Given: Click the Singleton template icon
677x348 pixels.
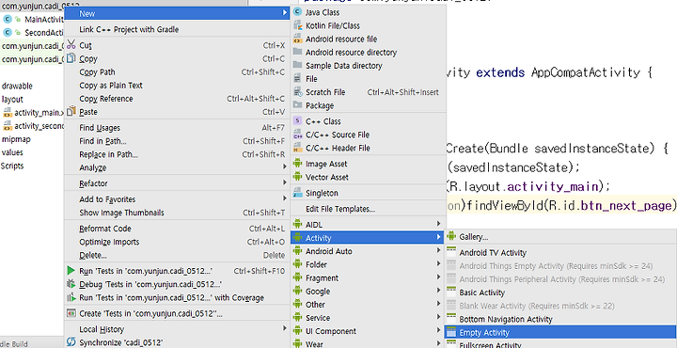Looking at the screenshot, I should tap(297, 193).
